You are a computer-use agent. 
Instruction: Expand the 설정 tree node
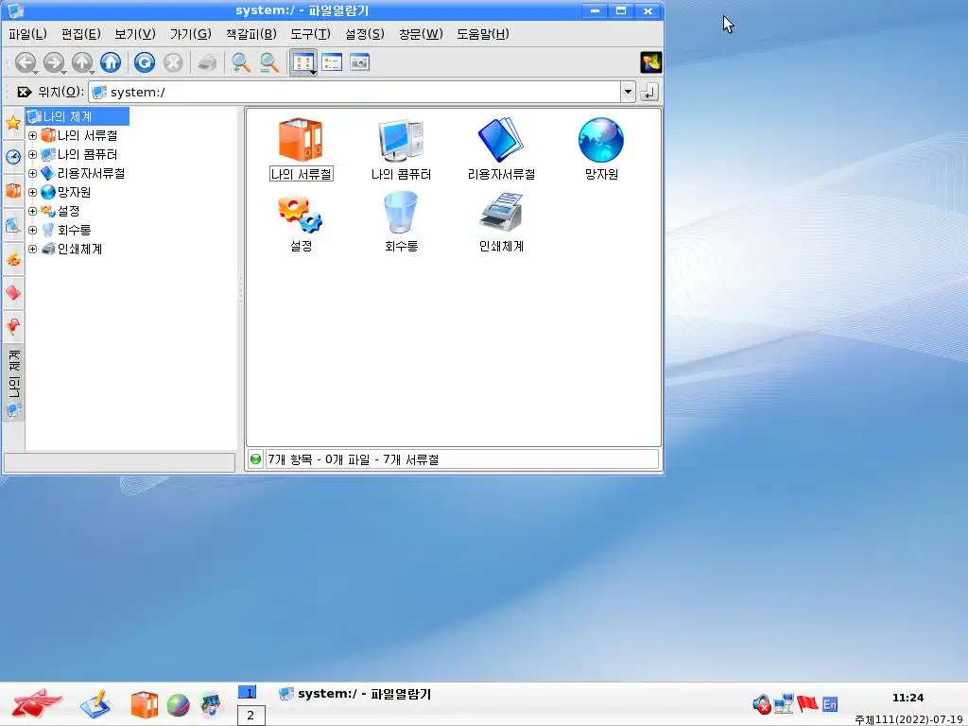tap(33, 211)
